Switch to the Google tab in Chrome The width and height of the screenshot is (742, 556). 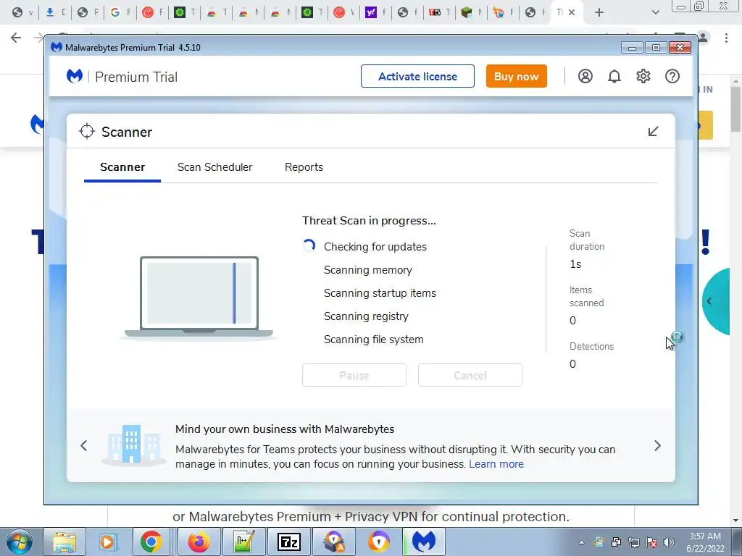[x=120, y=12]
